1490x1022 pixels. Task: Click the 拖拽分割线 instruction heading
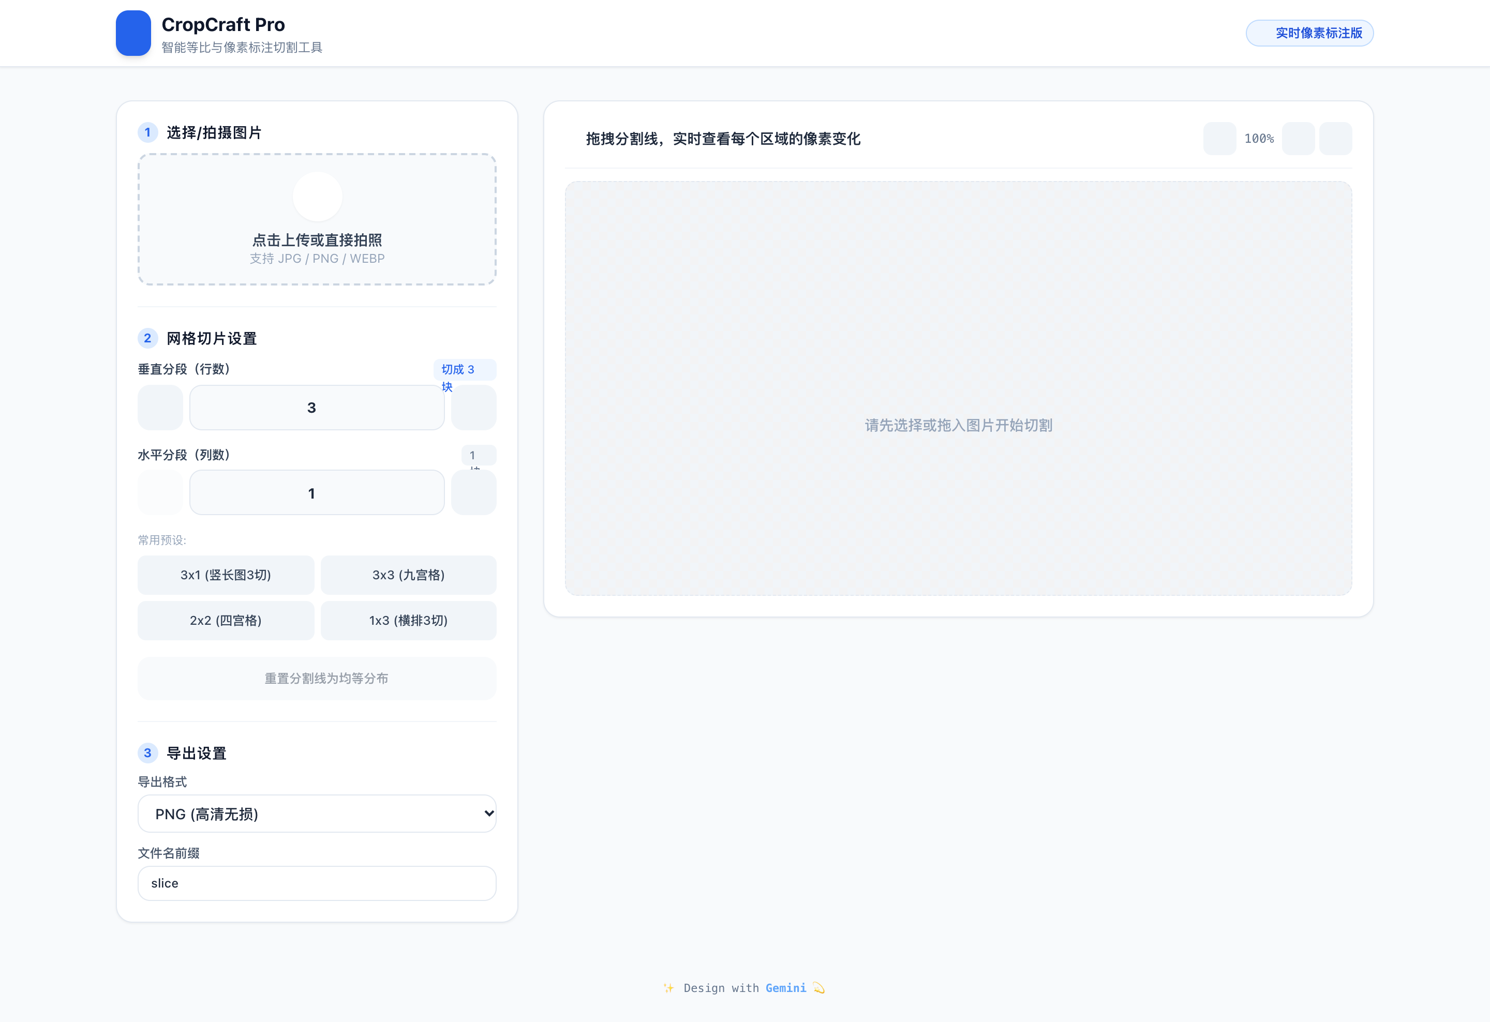pyautogui.click(x=723, y=139)
